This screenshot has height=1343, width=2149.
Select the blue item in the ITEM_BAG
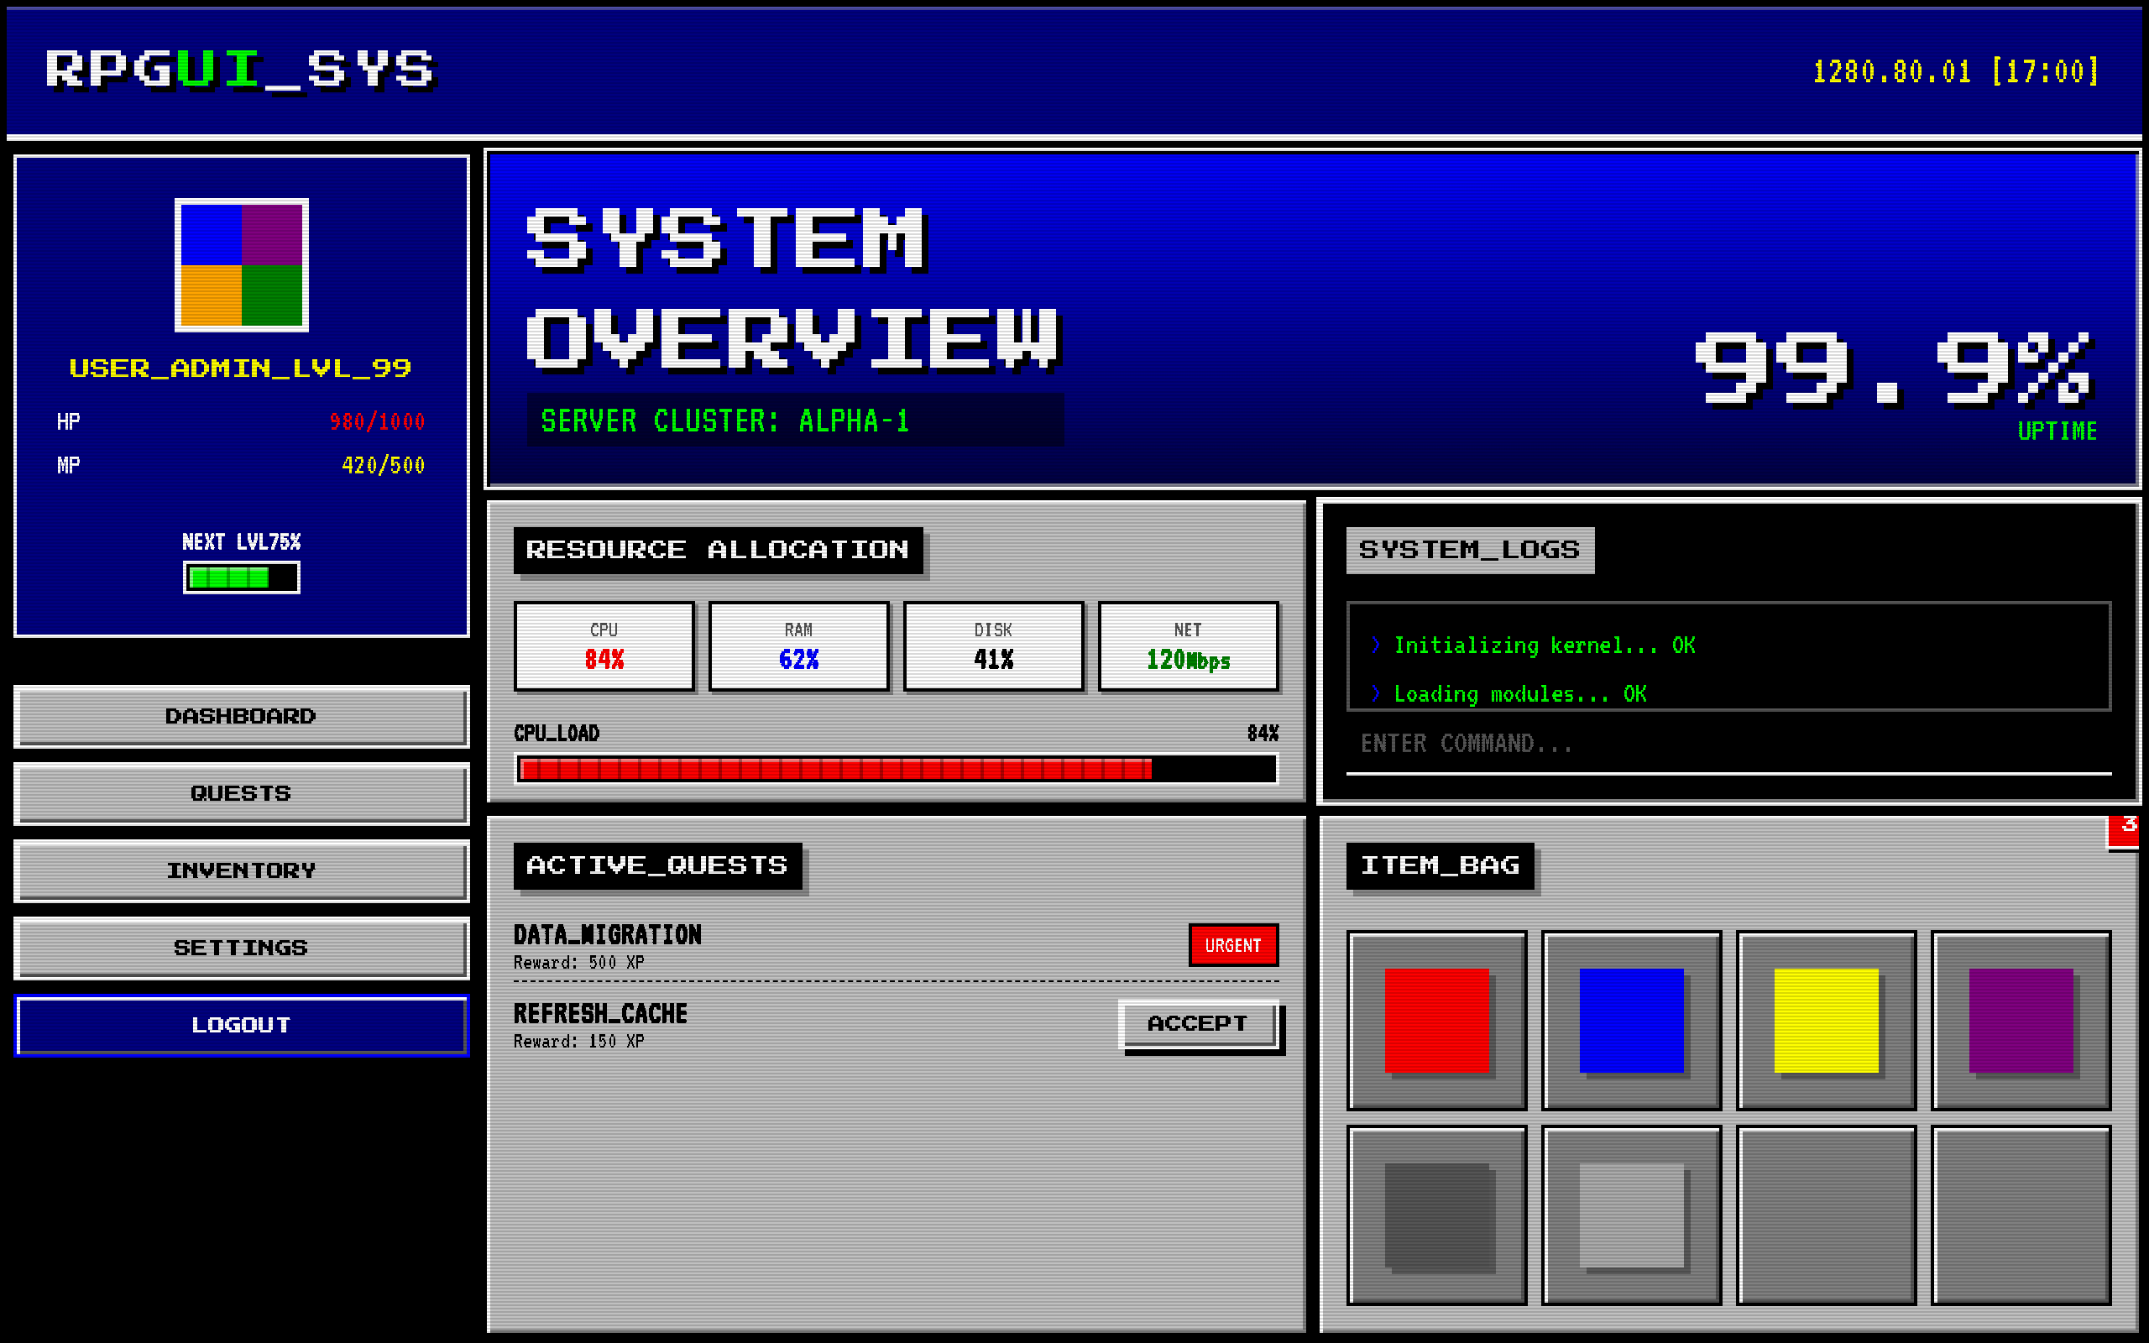(1630, 1022)
